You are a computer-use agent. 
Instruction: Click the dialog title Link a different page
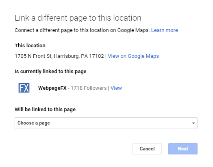click(x=78, y=18)
